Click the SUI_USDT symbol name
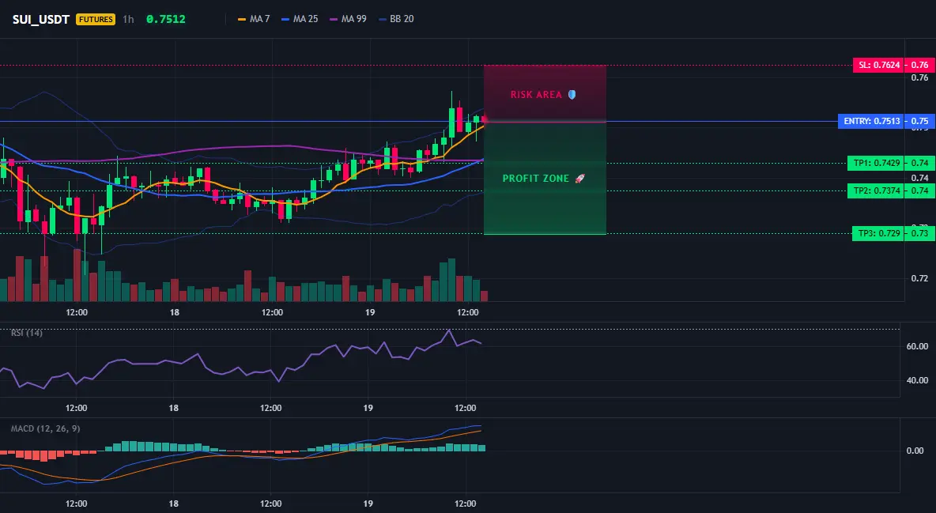This screenshot has width=936, height=513. 41,19
